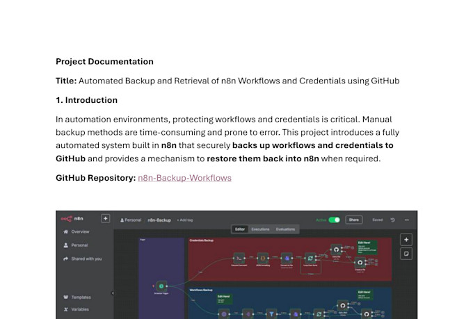Collapse the n8n sidebar with the chevron
Screen dimensions: 473x319
click(x=113, y=293)
